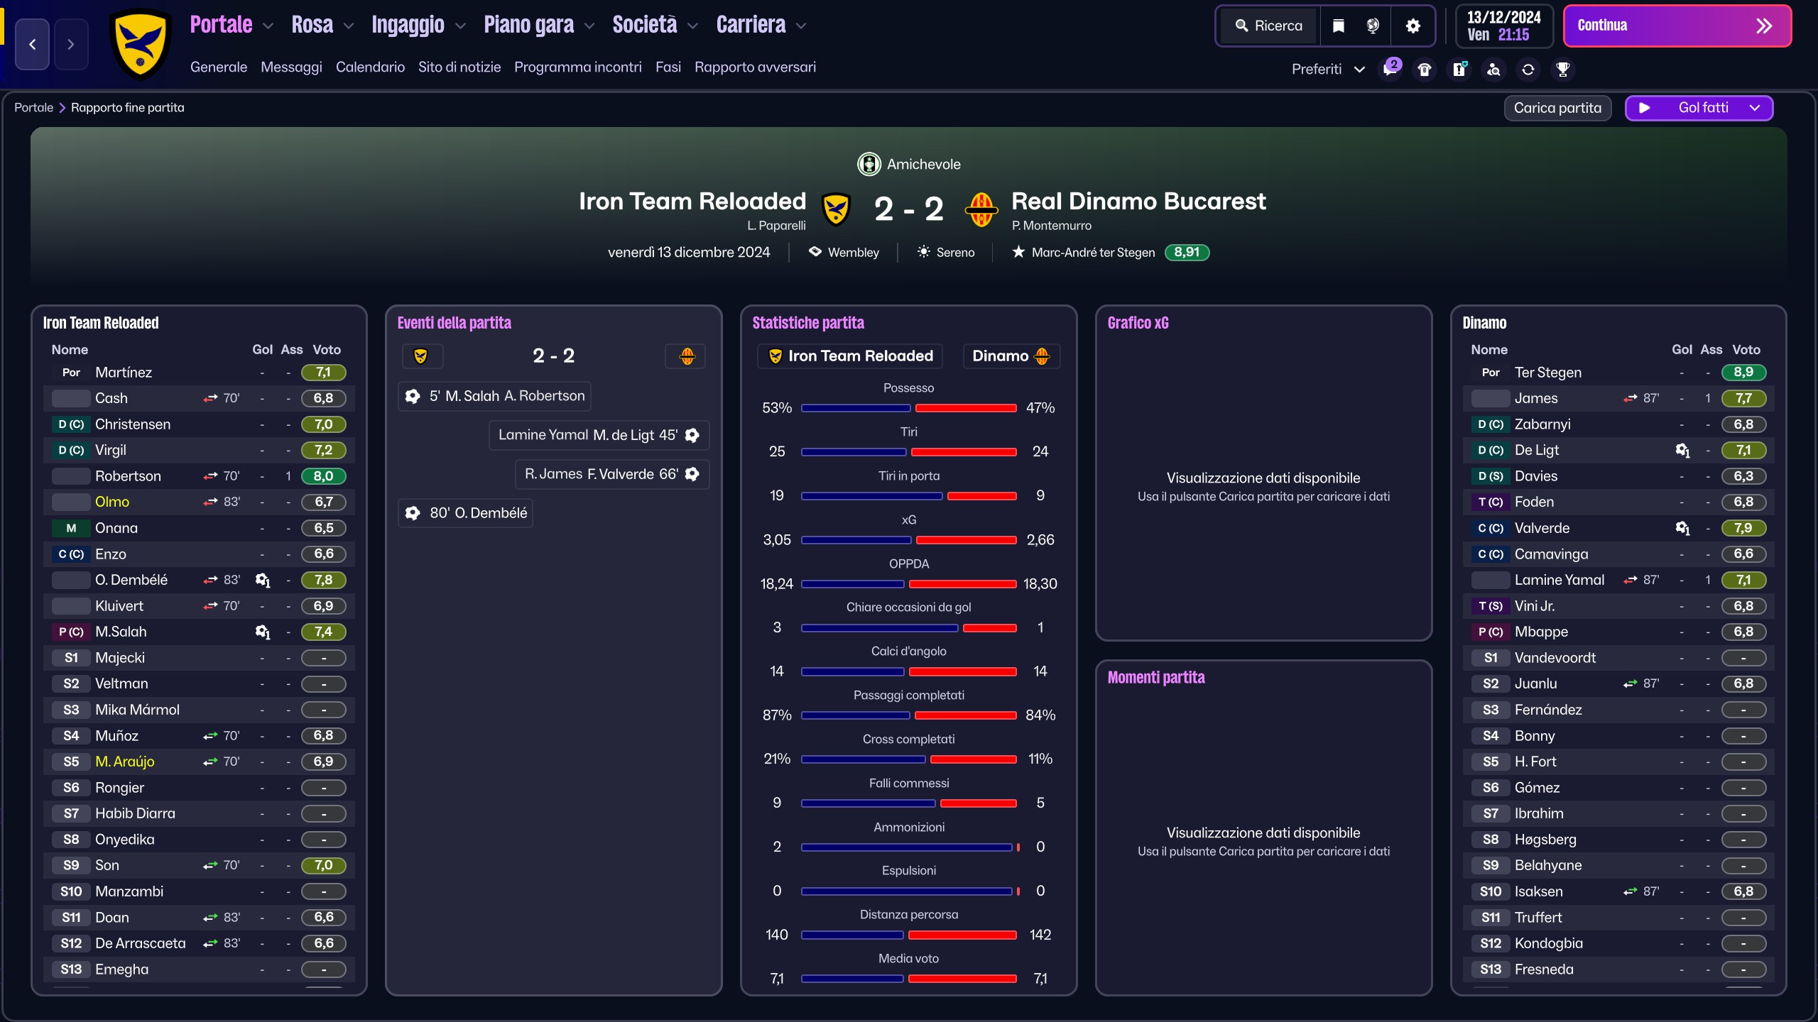Open the Rapporto avversari tab
Viewport: 1818px width, 1022px height.
point(755,67)
